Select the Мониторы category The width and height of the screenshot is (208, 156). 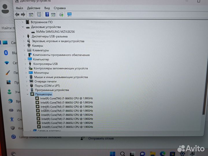coord(41,73)
